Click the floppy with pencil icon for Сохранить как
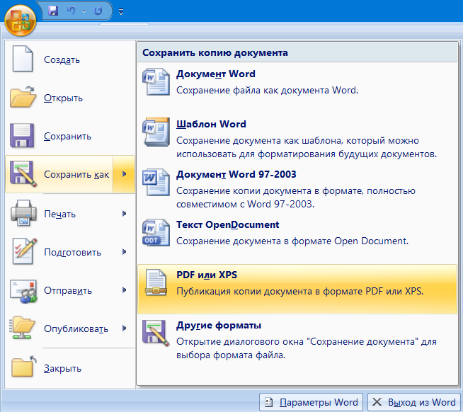Screen dimensions: 463x412 click(23, 174)
